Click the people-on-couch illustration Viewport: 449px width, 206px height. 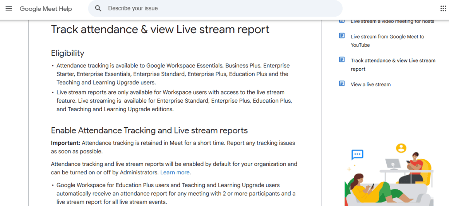coord(389,175)
